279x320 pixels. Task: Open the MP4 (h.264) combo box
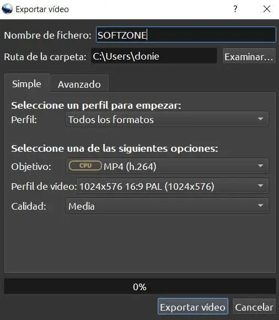(x=167, y=166)
